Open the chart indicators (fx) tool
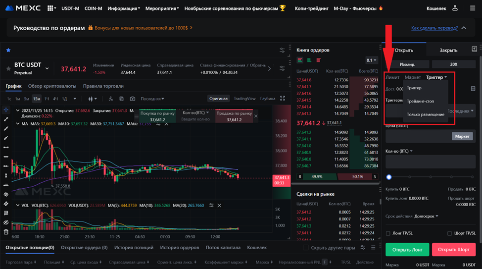The width and height of the screenshot is (482, 269). click(110, 99)
